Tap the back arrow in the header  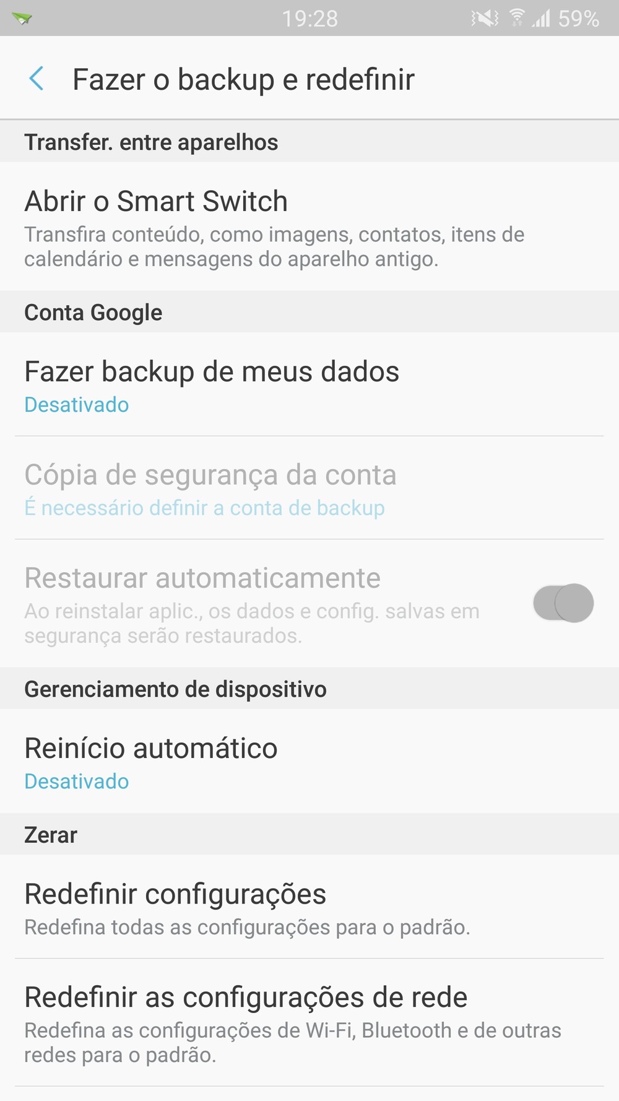tap(37, 79)
